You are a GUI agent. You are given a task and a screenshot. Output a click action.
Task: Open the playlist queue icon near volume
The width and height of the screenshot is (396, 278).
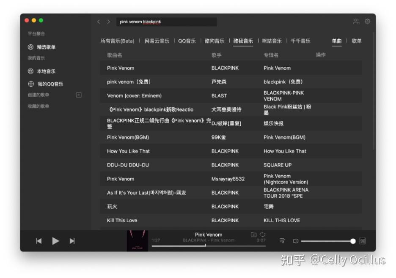[x=281, y=241]
